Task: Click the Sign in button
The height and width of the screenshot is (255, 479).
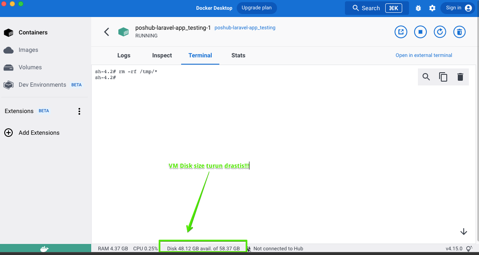Action: 459,8
